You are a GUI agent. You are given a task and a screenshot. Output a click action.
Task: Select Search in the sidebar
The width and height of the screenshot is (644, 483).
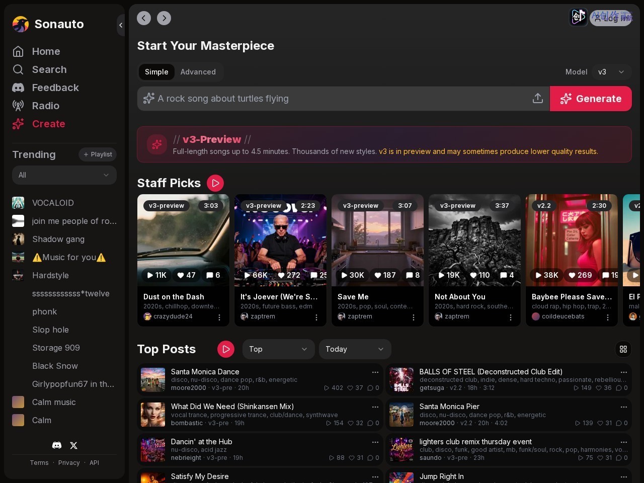pyautogui.click(x=49, y=69)
